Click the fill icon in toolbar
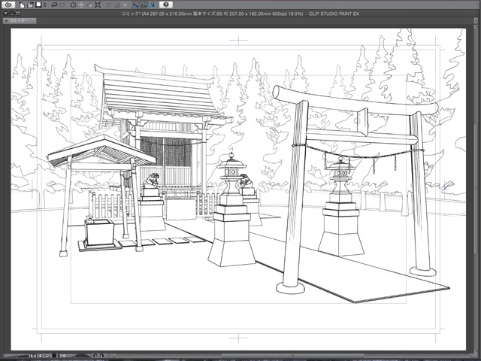Viewport: 481px width, 361px height. pyautogui.click(x=89, y=5)
